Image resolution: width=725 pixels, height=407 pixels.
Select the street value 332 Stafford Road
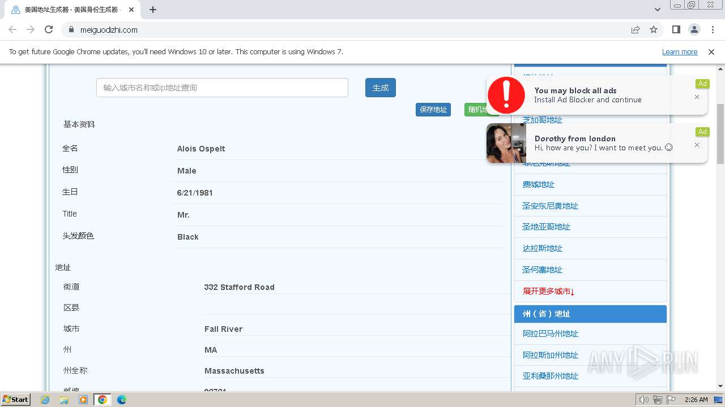[x=240, y=287]
